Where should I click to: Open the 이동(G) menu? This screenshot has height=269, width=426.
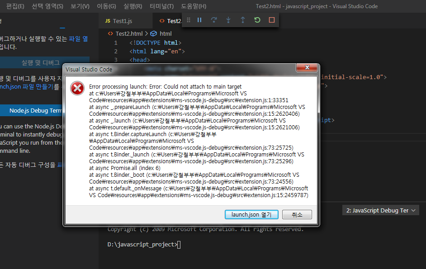click(106, 6)
